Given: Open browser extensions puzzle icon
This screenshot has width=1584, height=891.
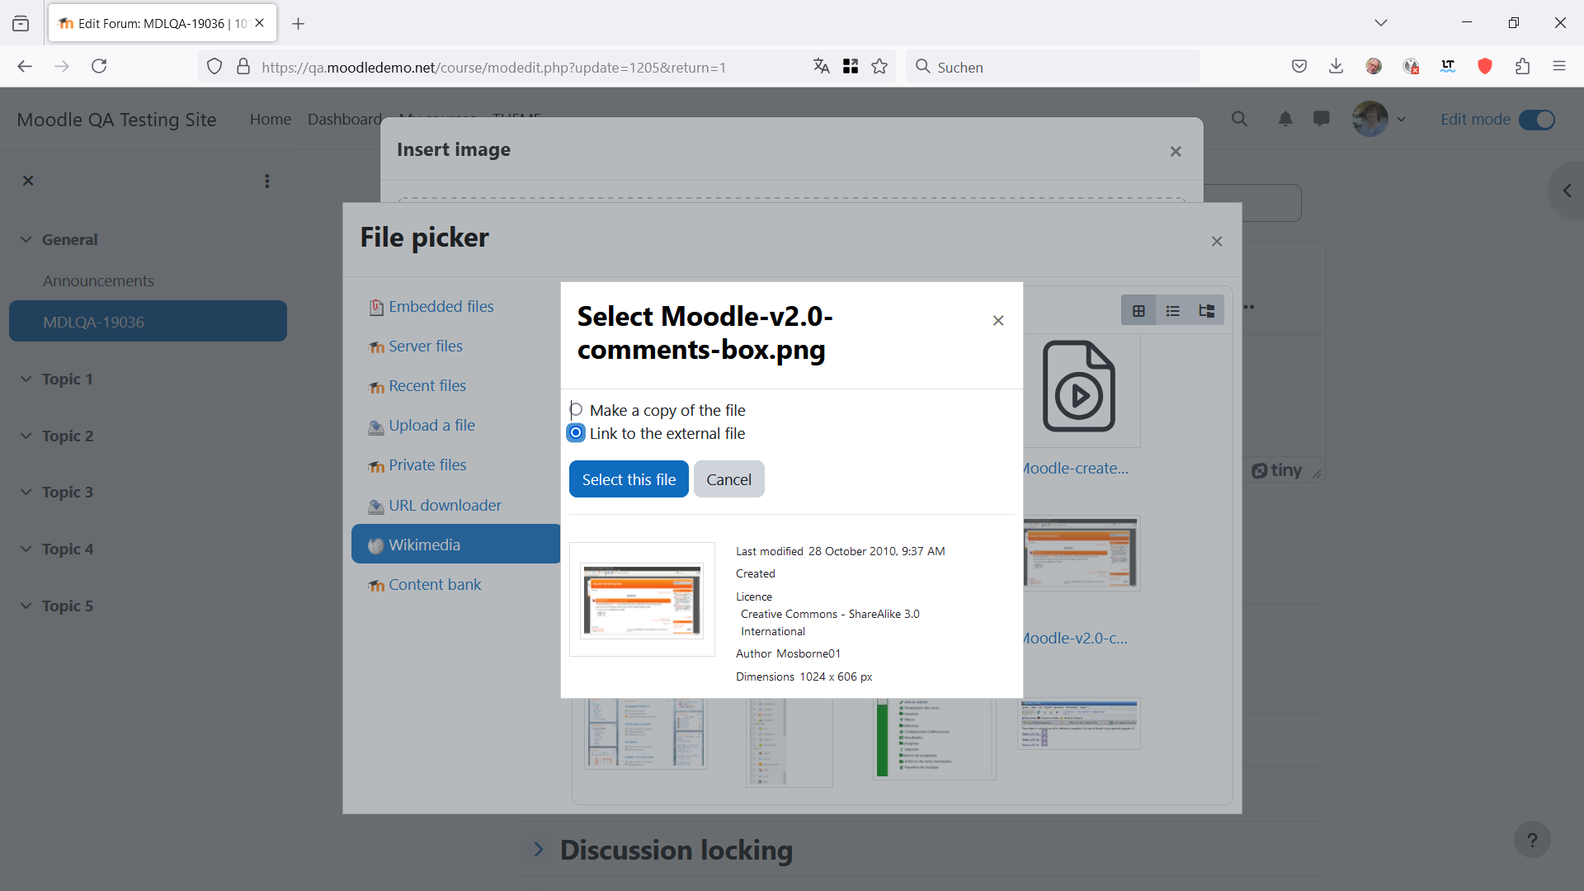Looking at the screenshot, I should click(1522, 66).
